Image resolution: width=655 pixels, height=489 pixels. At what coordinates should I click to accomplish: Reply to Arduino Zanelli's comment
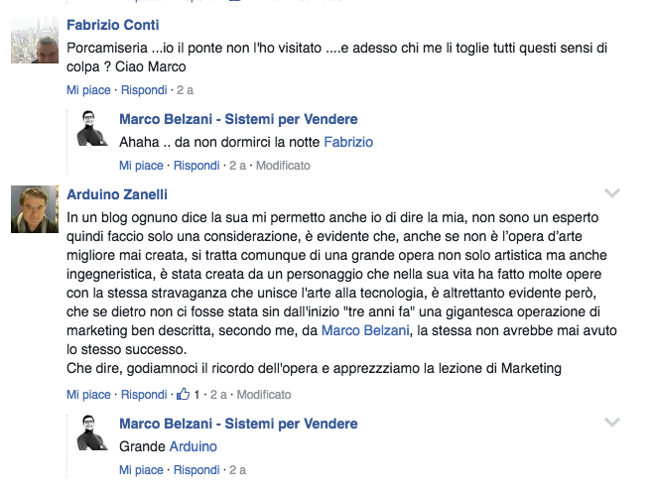pos(142,395)
